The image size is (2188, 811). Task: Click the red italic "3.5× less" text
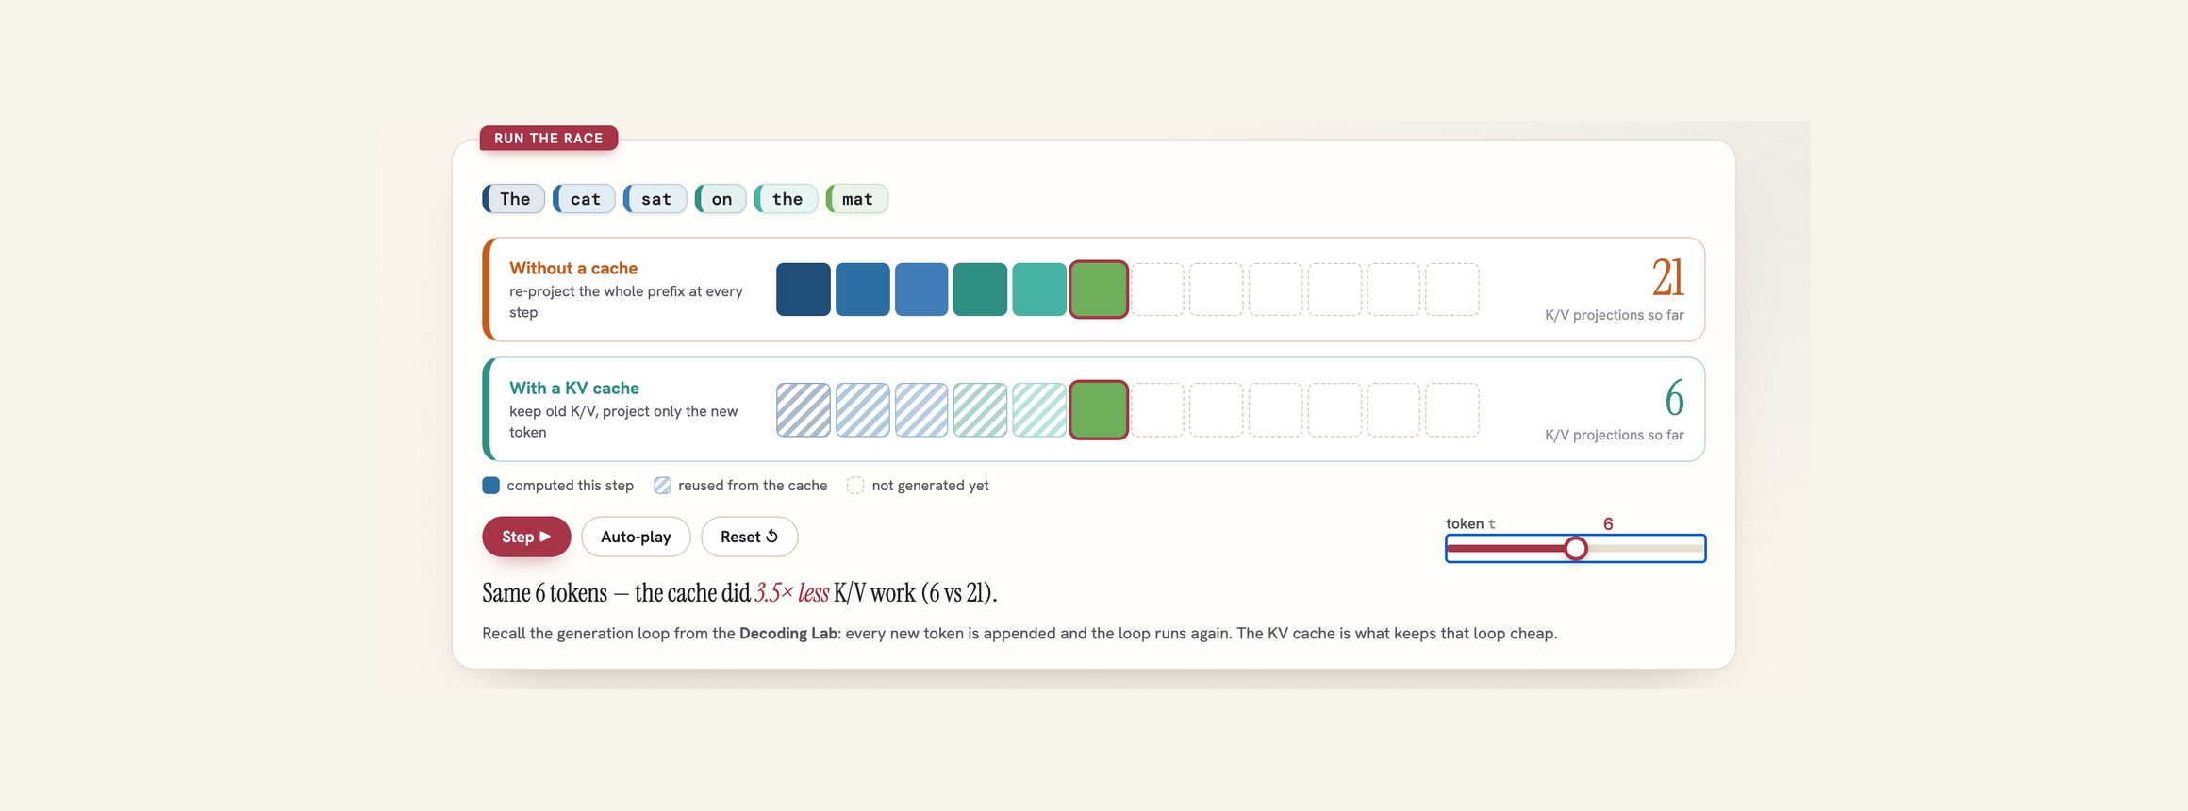pos(792,593)
